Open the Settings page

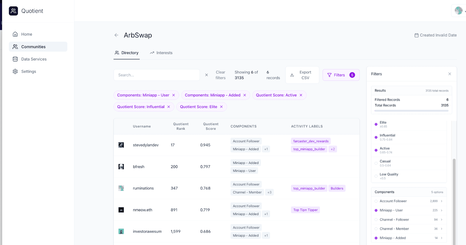[38, 71]
